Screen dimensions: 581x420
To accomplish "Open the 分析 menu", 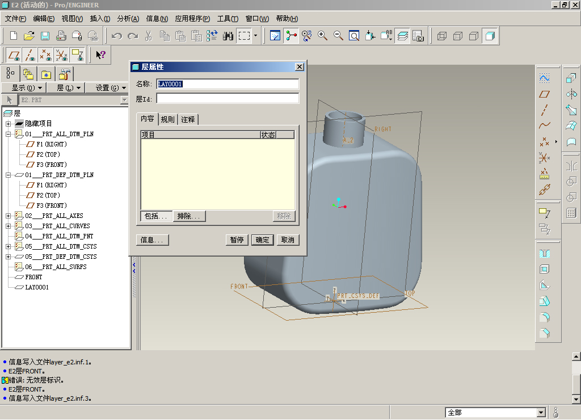I will click(128, 19).
